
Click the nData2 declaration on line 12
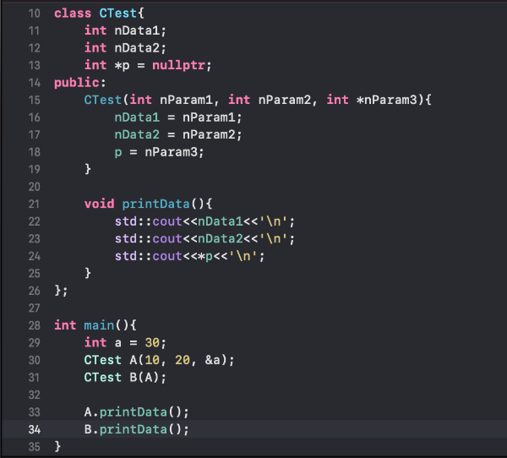click(x=137, y=48)
